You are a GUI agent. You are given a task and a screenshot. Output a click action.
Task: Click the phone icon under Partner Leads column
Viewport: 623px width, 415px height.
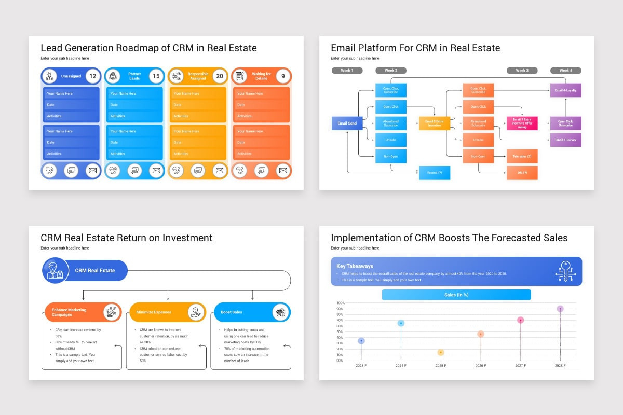tap(113, 170)
